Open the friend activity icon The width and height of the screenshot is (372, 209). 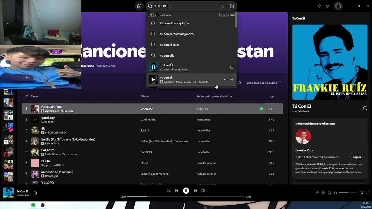point(328,6)
